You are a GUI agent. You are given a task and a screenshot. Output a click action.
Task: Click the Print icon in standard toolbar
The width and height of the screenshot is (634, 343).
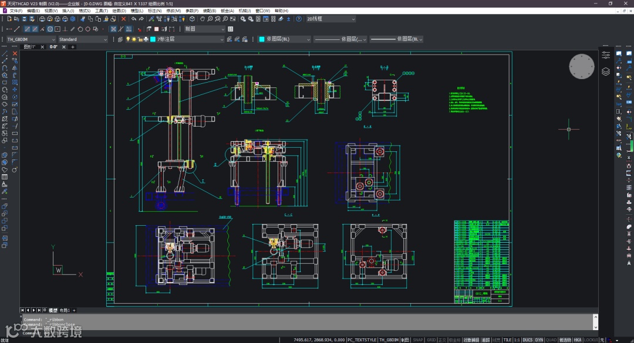point(42,19)
